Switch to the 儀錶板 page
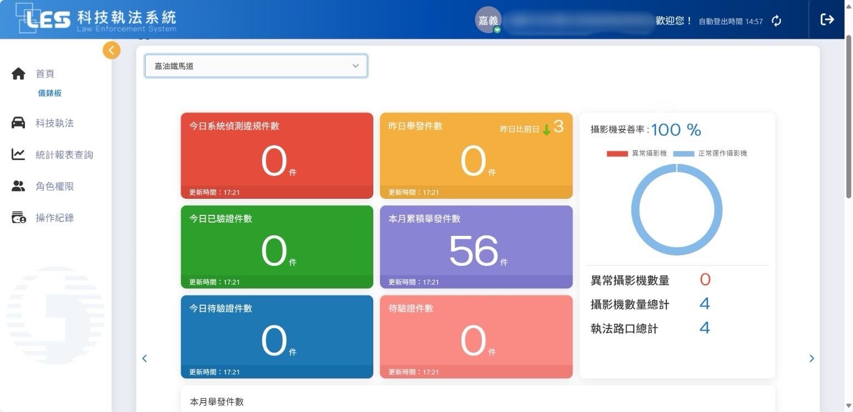The image size is (853, 412). pyautogui.click(x=50, y=93)
